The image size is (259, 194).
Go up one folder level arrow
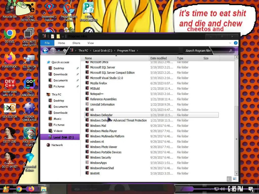[65, 51]
